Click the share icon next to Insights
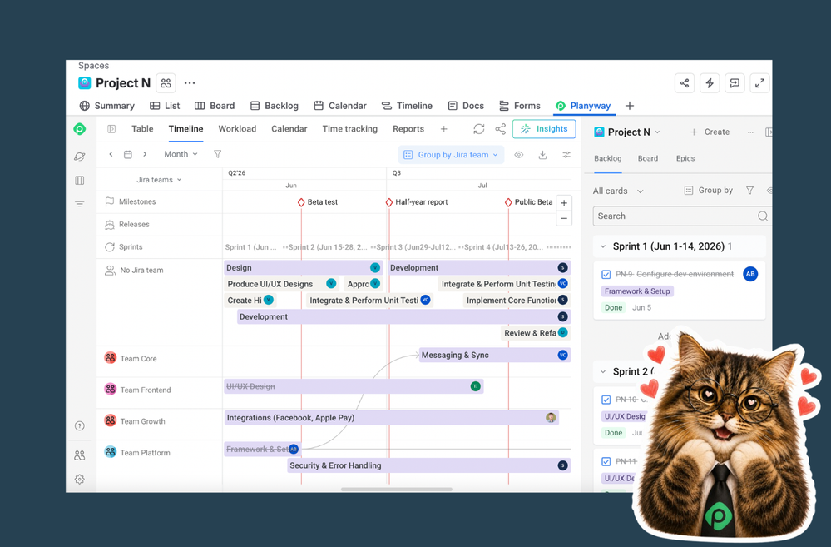The width and height of the screenshot is (831, 547). [x=500, y=129]
